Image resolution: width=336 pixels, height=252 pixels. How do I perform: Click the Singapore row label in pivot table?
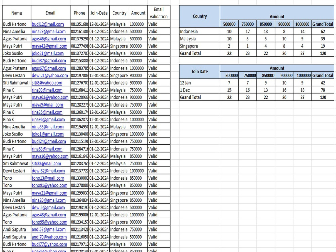tap(200, 46)
